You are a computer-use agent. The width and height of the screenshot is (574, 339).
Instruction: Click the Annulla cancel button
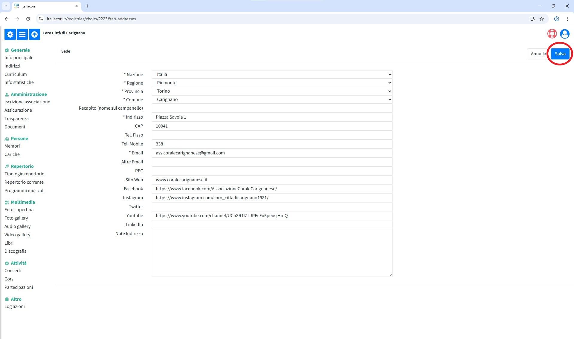(538, 54)
